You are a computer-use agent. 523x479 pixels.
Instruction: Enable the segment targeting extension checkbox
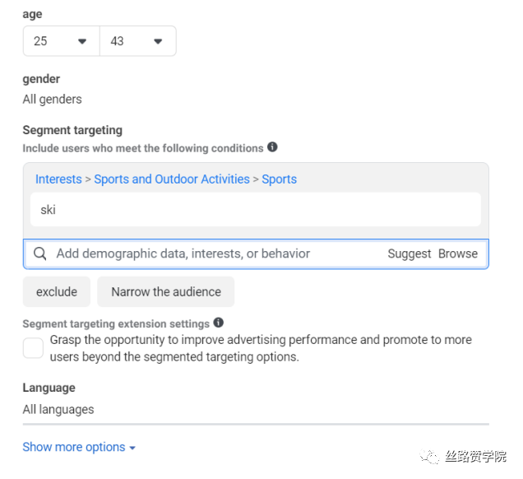[x=33, y=348]
